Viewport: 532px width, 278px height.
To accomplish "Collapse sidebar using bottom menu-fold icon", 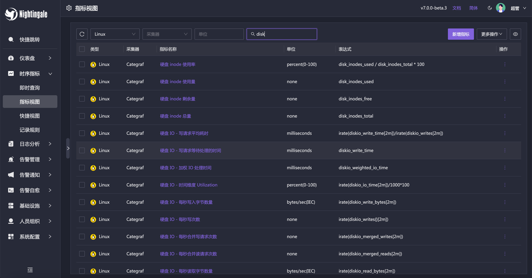I will pyautogui.click(x=30, y=270).
